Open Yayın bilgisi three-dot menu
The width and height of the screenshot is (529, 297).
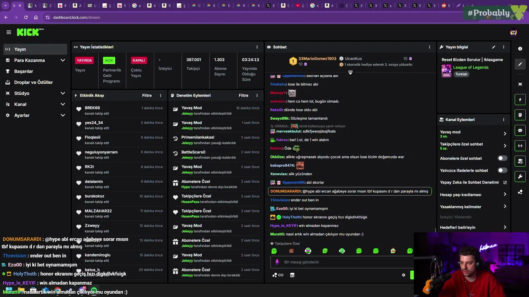(503, 47)
